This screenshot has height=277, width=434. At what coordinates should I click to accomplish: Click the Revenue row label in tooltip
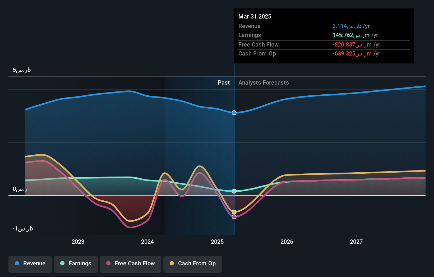[249, 26]
